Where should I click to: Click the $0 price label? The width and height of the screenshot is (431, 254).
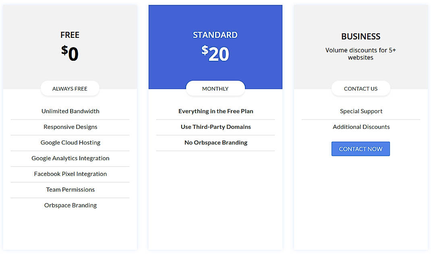click(70, 53)
